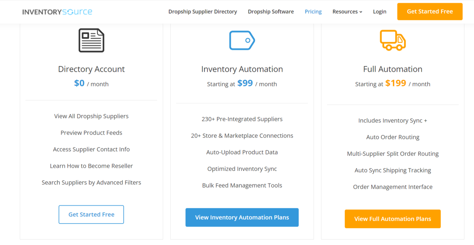This screenshot has width=474, height=245.
Task: Click the Login link
Action: click(379, 11)
